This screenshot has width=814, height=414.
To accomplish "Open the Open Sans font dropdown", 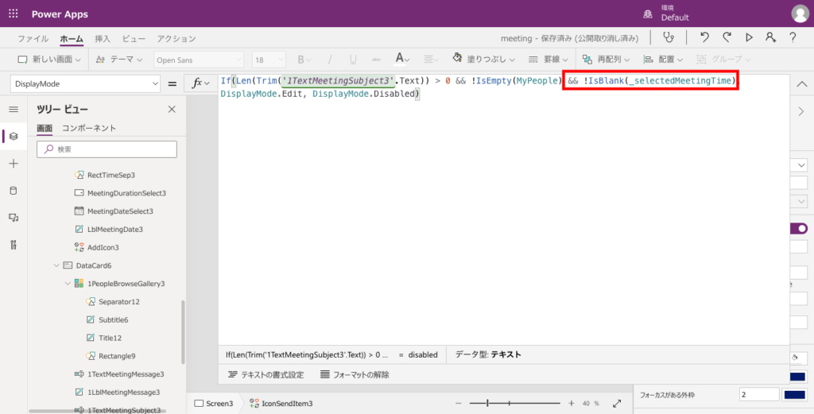I will pyautogui.click(x=198, y=60).
